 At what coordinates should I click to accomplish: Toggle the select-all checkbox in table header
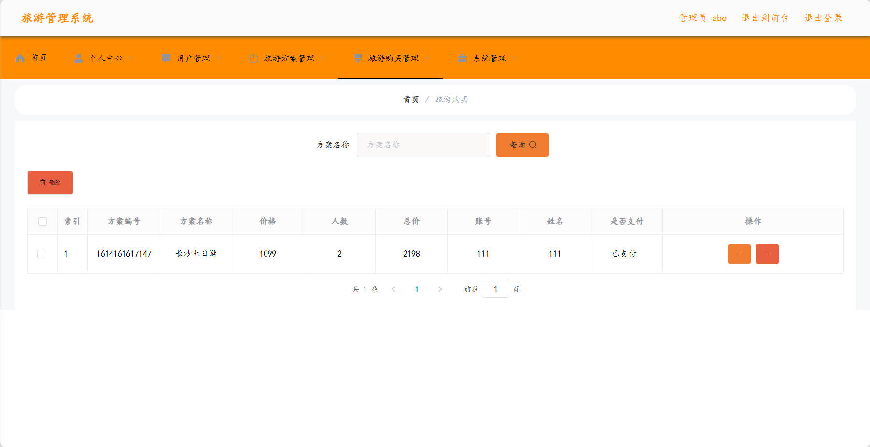click(x=42, y=221)
